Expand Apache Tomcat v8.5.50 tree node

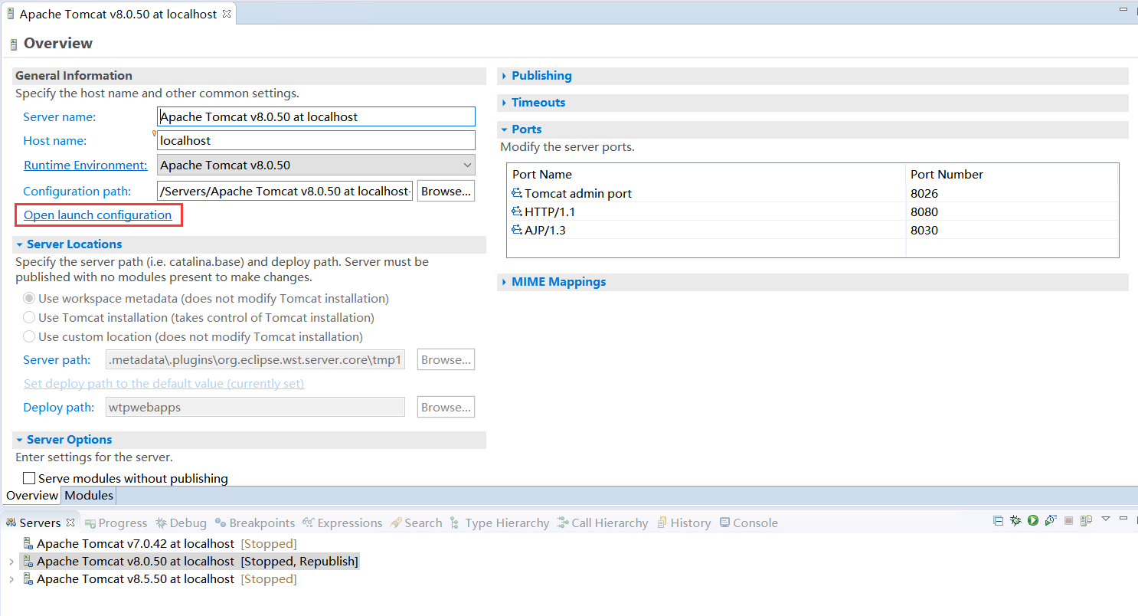click(11, 579)
